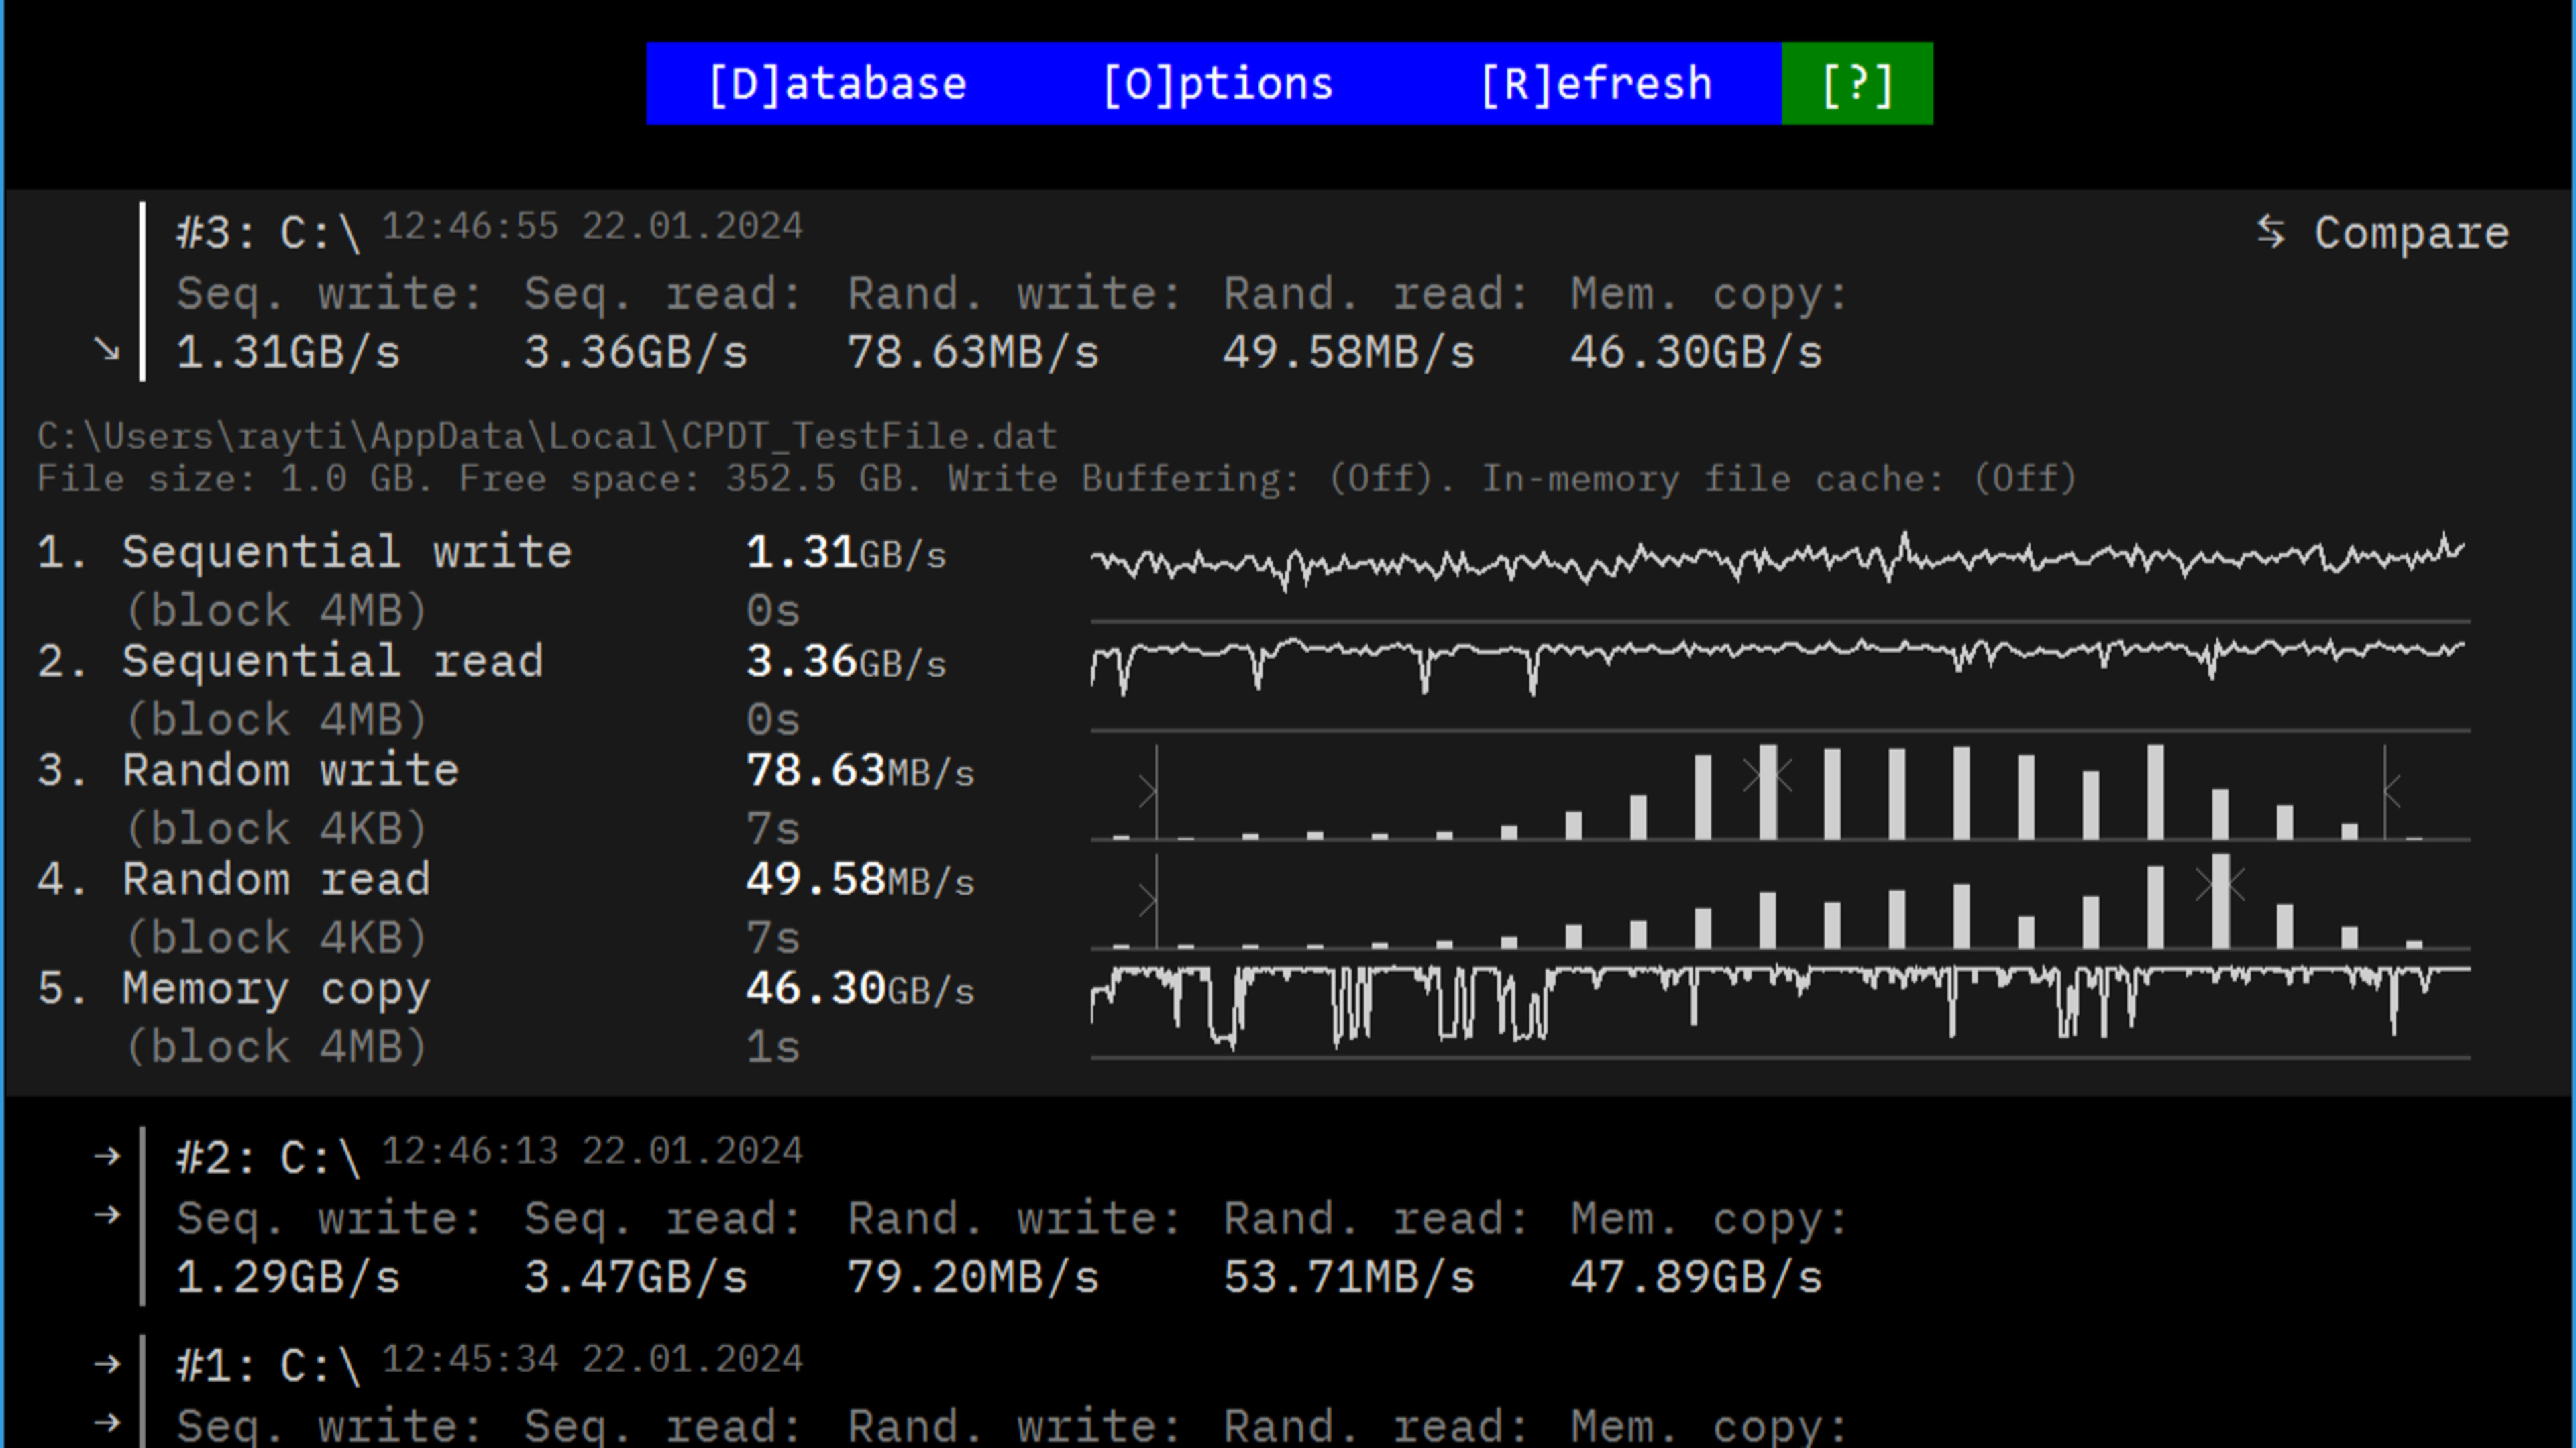
Task: Click second arrow beside result #1
Action: (106, 1423)
